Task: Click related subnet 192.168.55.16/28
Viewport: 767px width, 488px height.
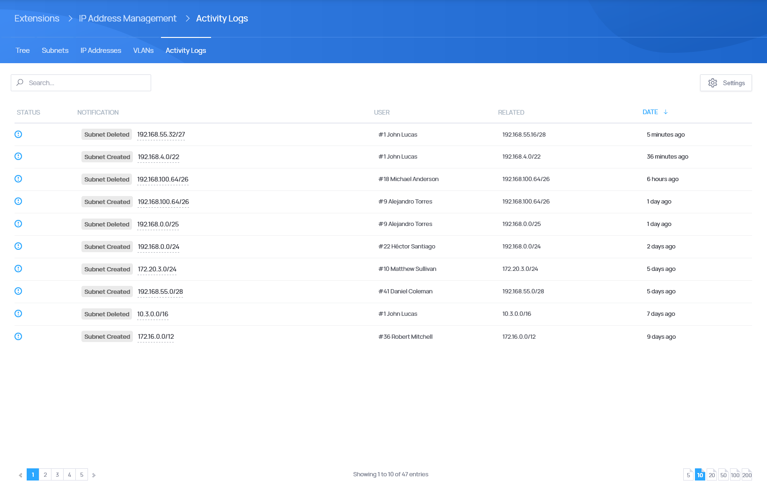Action: [x=524, y=135]
